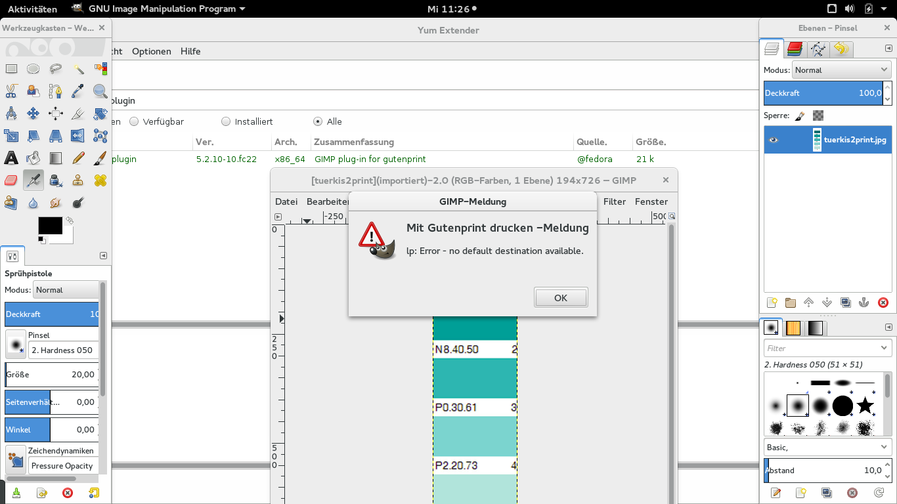Screen dimensions: 897x504
Task: Open the tool options tab configuration menu
Action: 103,255
